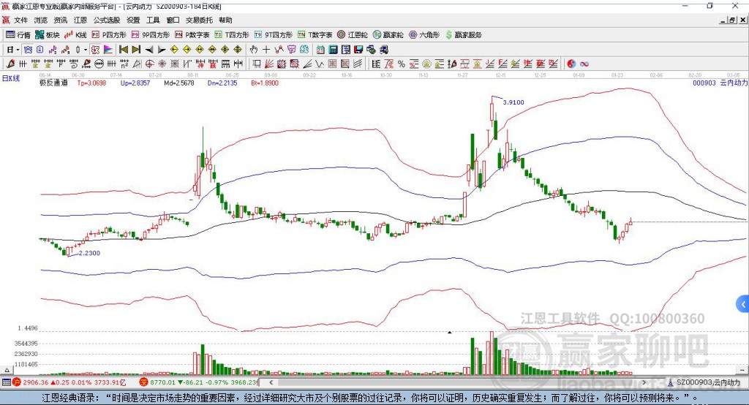Open the 浏览 menu
Screen dimensions: 749x405
(41, 20)
